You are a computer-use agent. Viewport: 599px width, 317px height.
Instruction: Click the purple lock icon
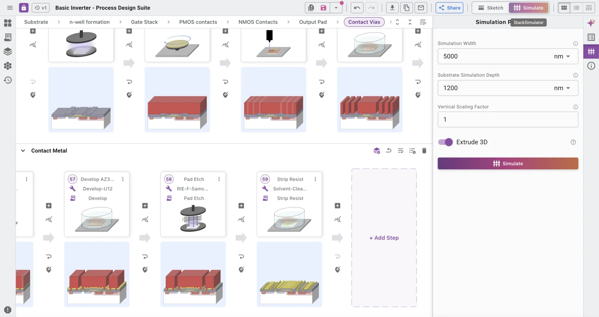pos(24,8)
